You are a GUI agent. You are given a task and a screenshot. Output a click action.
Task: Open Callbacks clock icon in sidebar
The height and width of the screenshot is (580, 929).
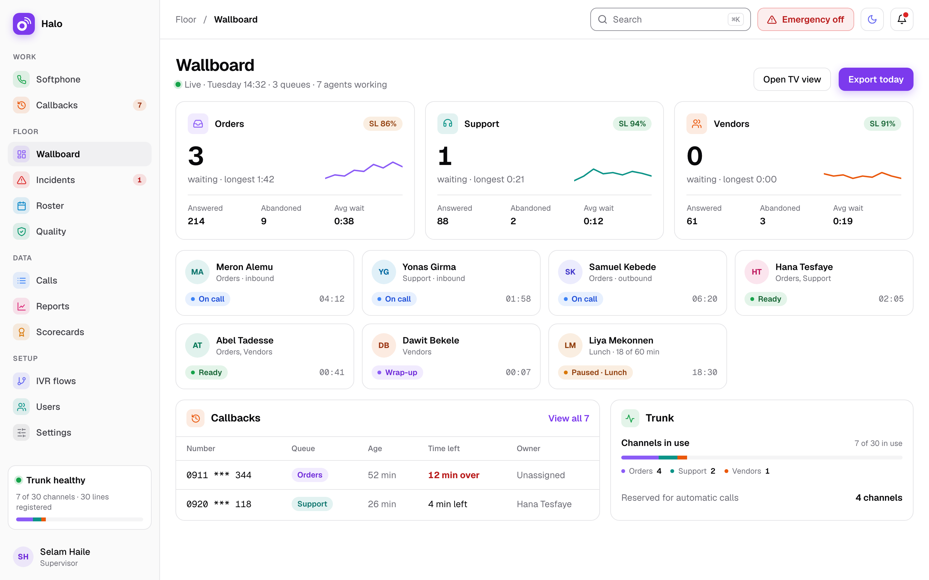click(x=22, y=105)
